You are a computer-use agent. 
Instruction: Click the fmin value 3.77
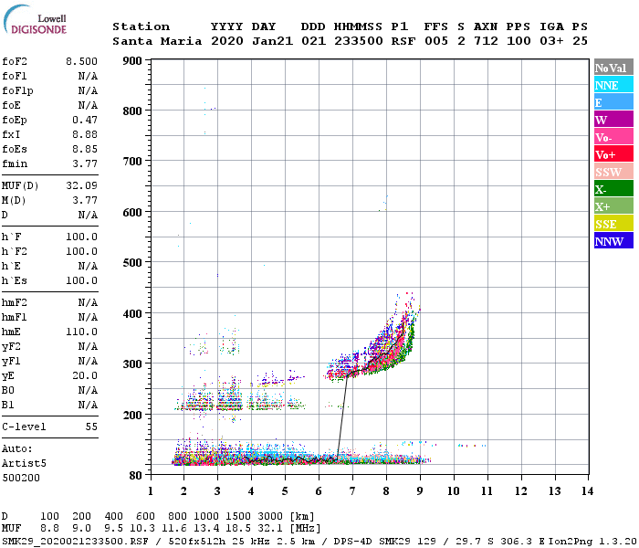(85, 163)
